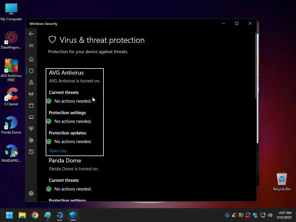Open CCleaner tray icon
Viewport: 296px width, 222px height.
tap(234, 215)
